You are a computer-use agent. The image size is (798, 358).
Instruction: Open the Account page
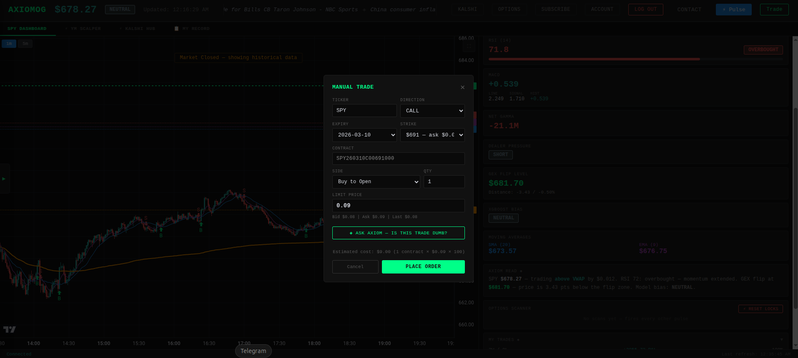[x=602, y=9]
